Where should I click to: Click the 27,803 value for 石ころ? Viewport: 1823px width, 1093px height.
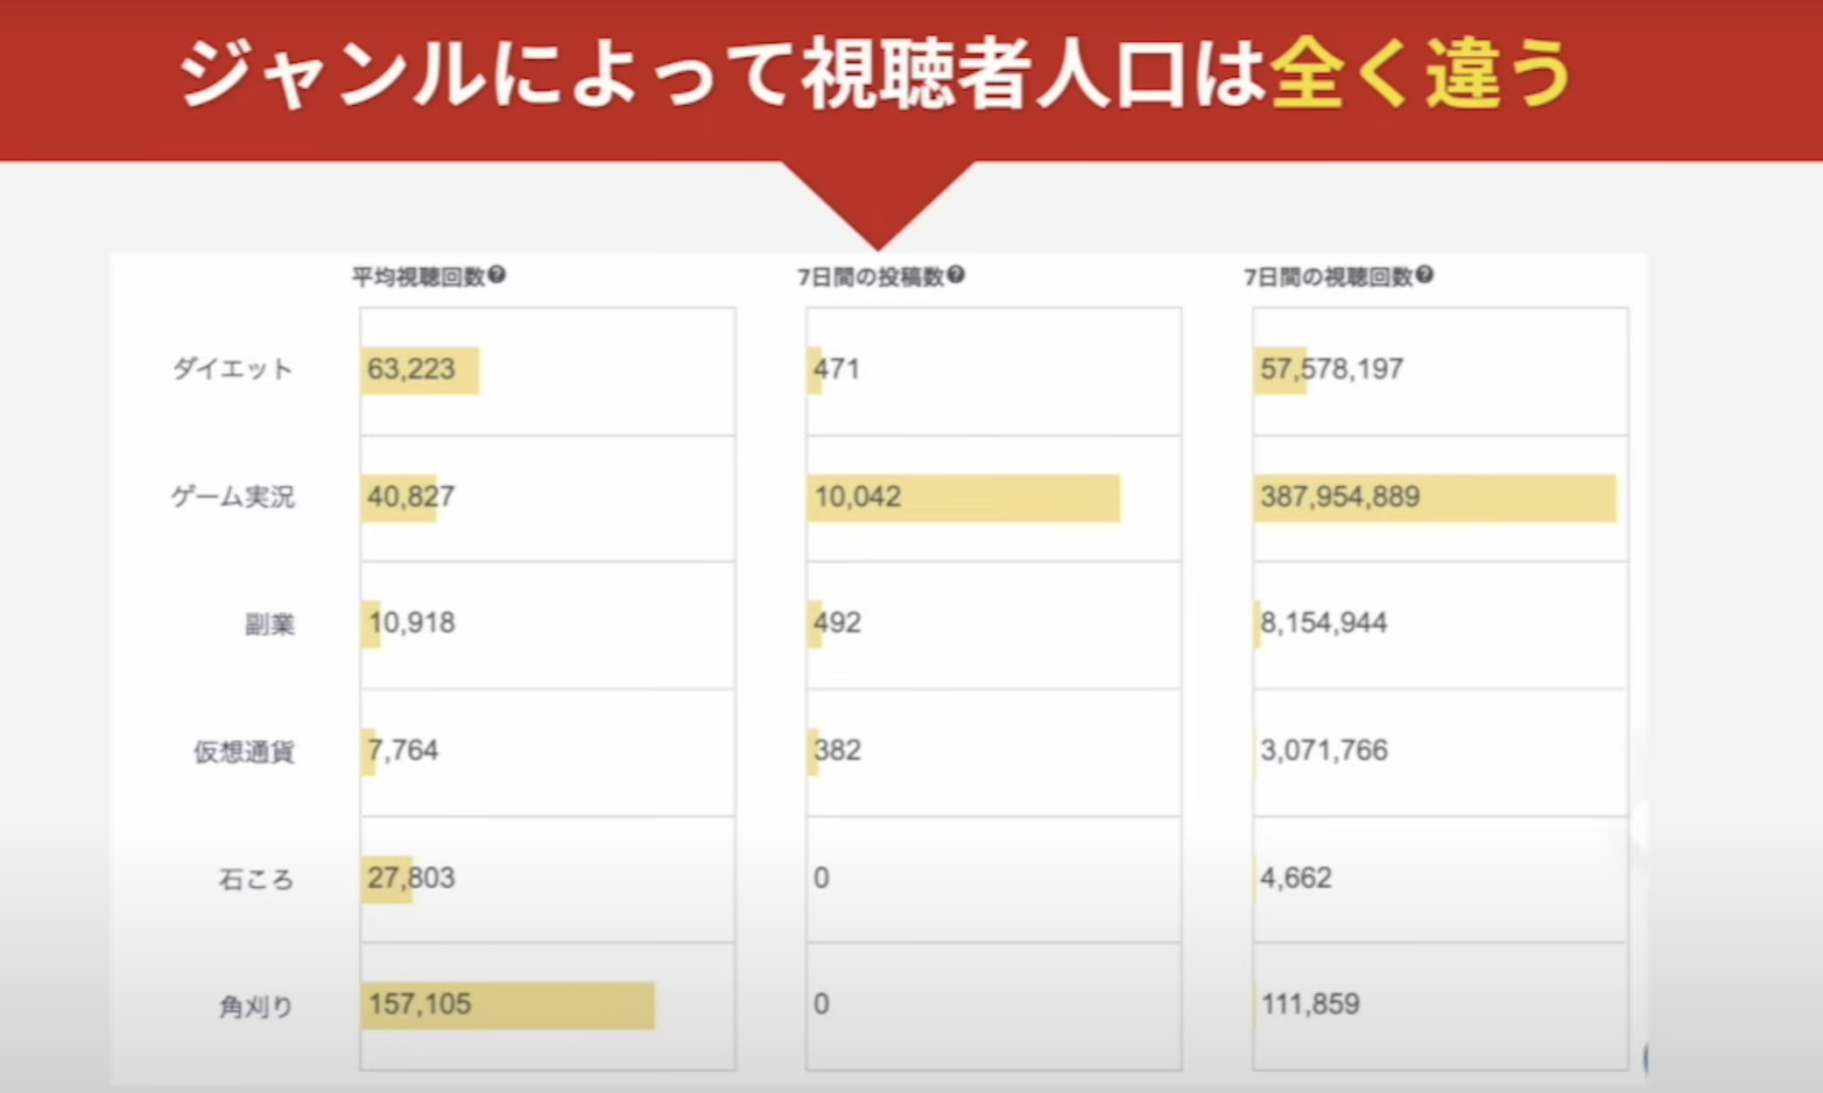click(411, 878)
